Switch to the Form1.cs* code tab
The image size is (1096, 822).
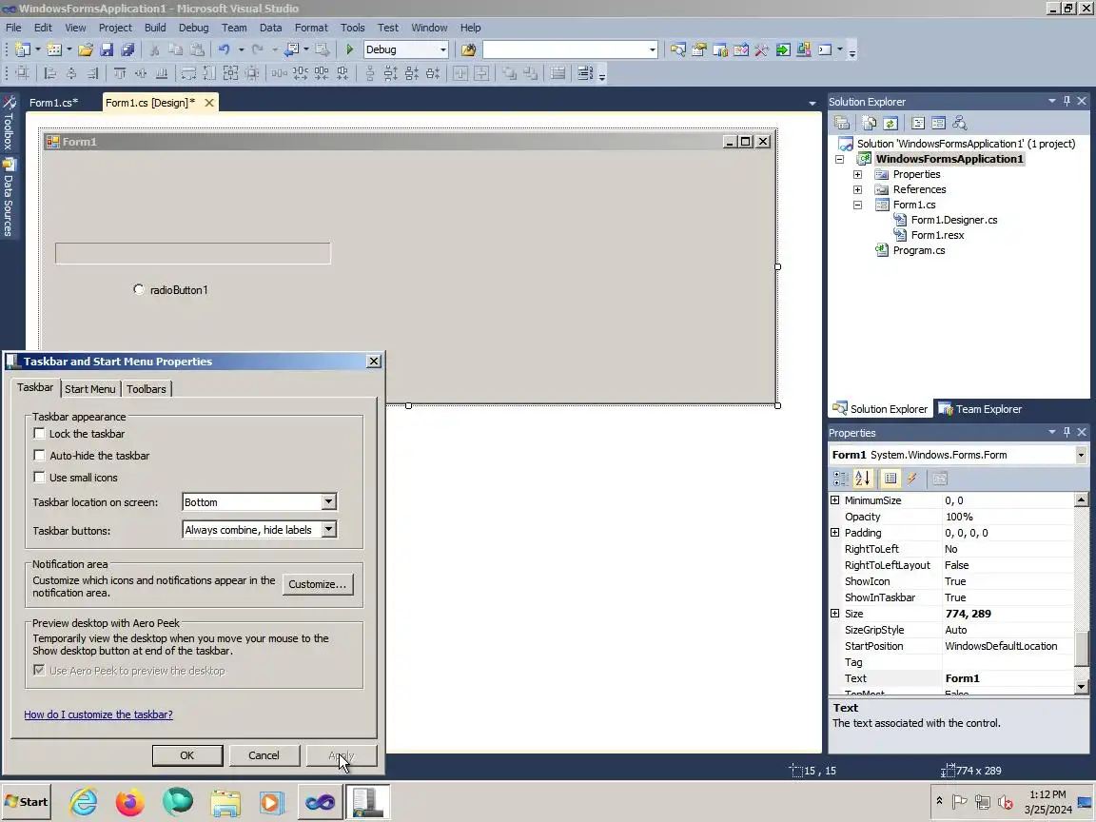[54, 103]
